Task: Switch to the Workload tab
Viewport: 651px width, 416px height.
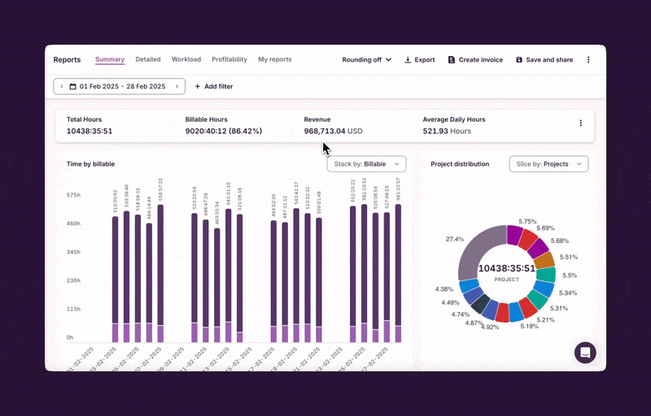Action: [x=186, y=59]
